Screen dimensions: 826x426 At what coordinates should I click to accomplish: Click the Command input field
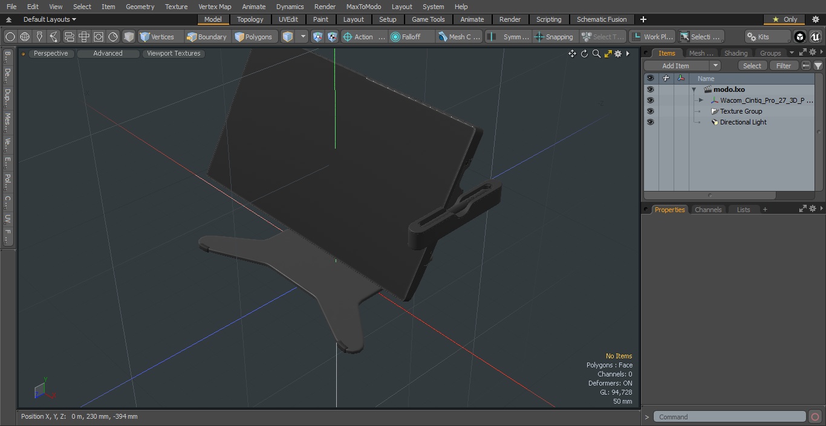tap(730, 417)
